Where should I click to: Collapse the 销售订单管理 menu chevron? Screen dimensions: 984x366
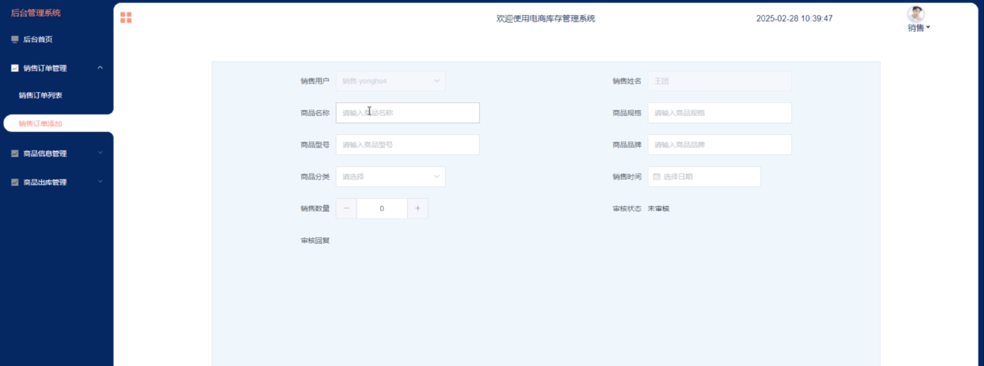click(x=100, y=68)
